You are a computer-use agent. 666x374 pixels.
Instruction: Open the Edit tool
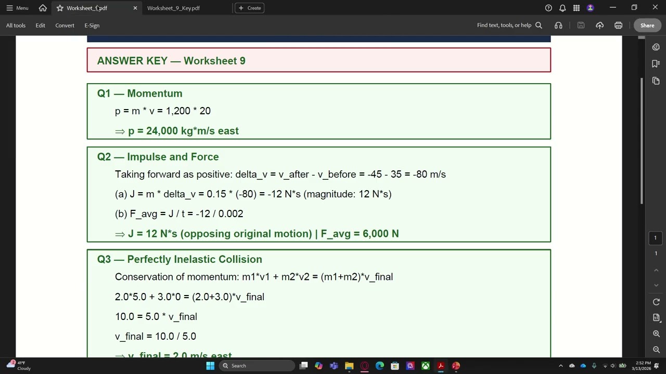40,25
